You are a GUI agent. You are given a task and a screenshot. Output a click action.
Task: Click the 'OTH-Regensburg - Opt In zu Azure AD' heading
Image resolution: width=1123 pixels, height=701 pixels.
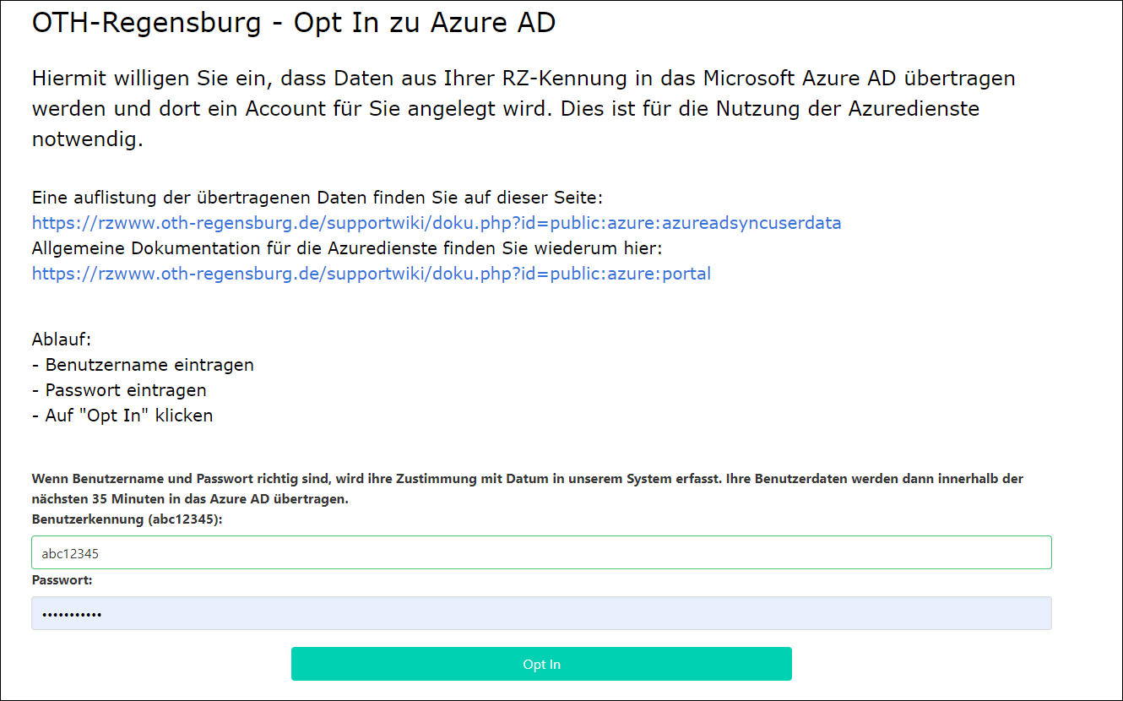294,23
